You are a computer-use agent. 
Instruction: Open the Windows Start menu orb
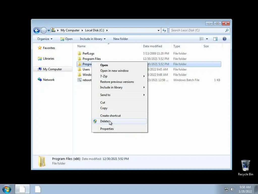pyautogui.click(x=7, y=189)
